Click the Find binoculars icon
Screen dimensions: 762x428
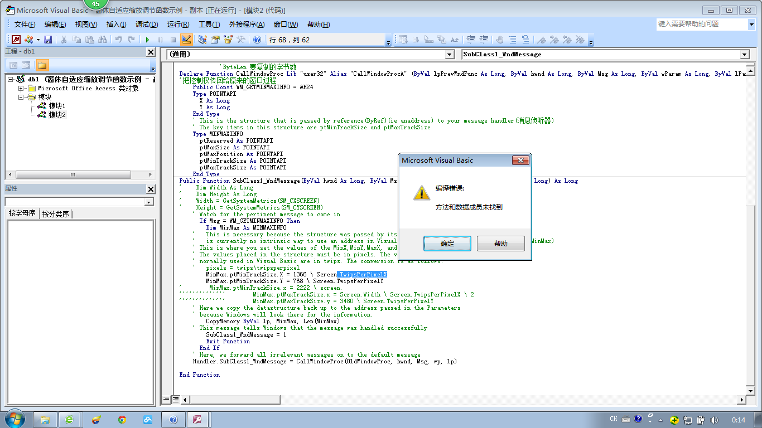(102, 40)
